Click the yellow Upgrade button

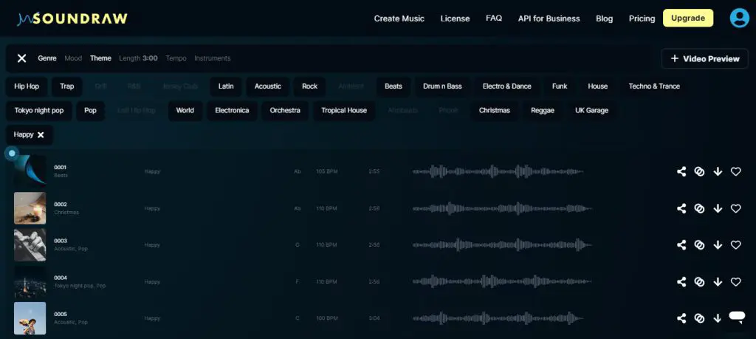(x=688, y=18)
